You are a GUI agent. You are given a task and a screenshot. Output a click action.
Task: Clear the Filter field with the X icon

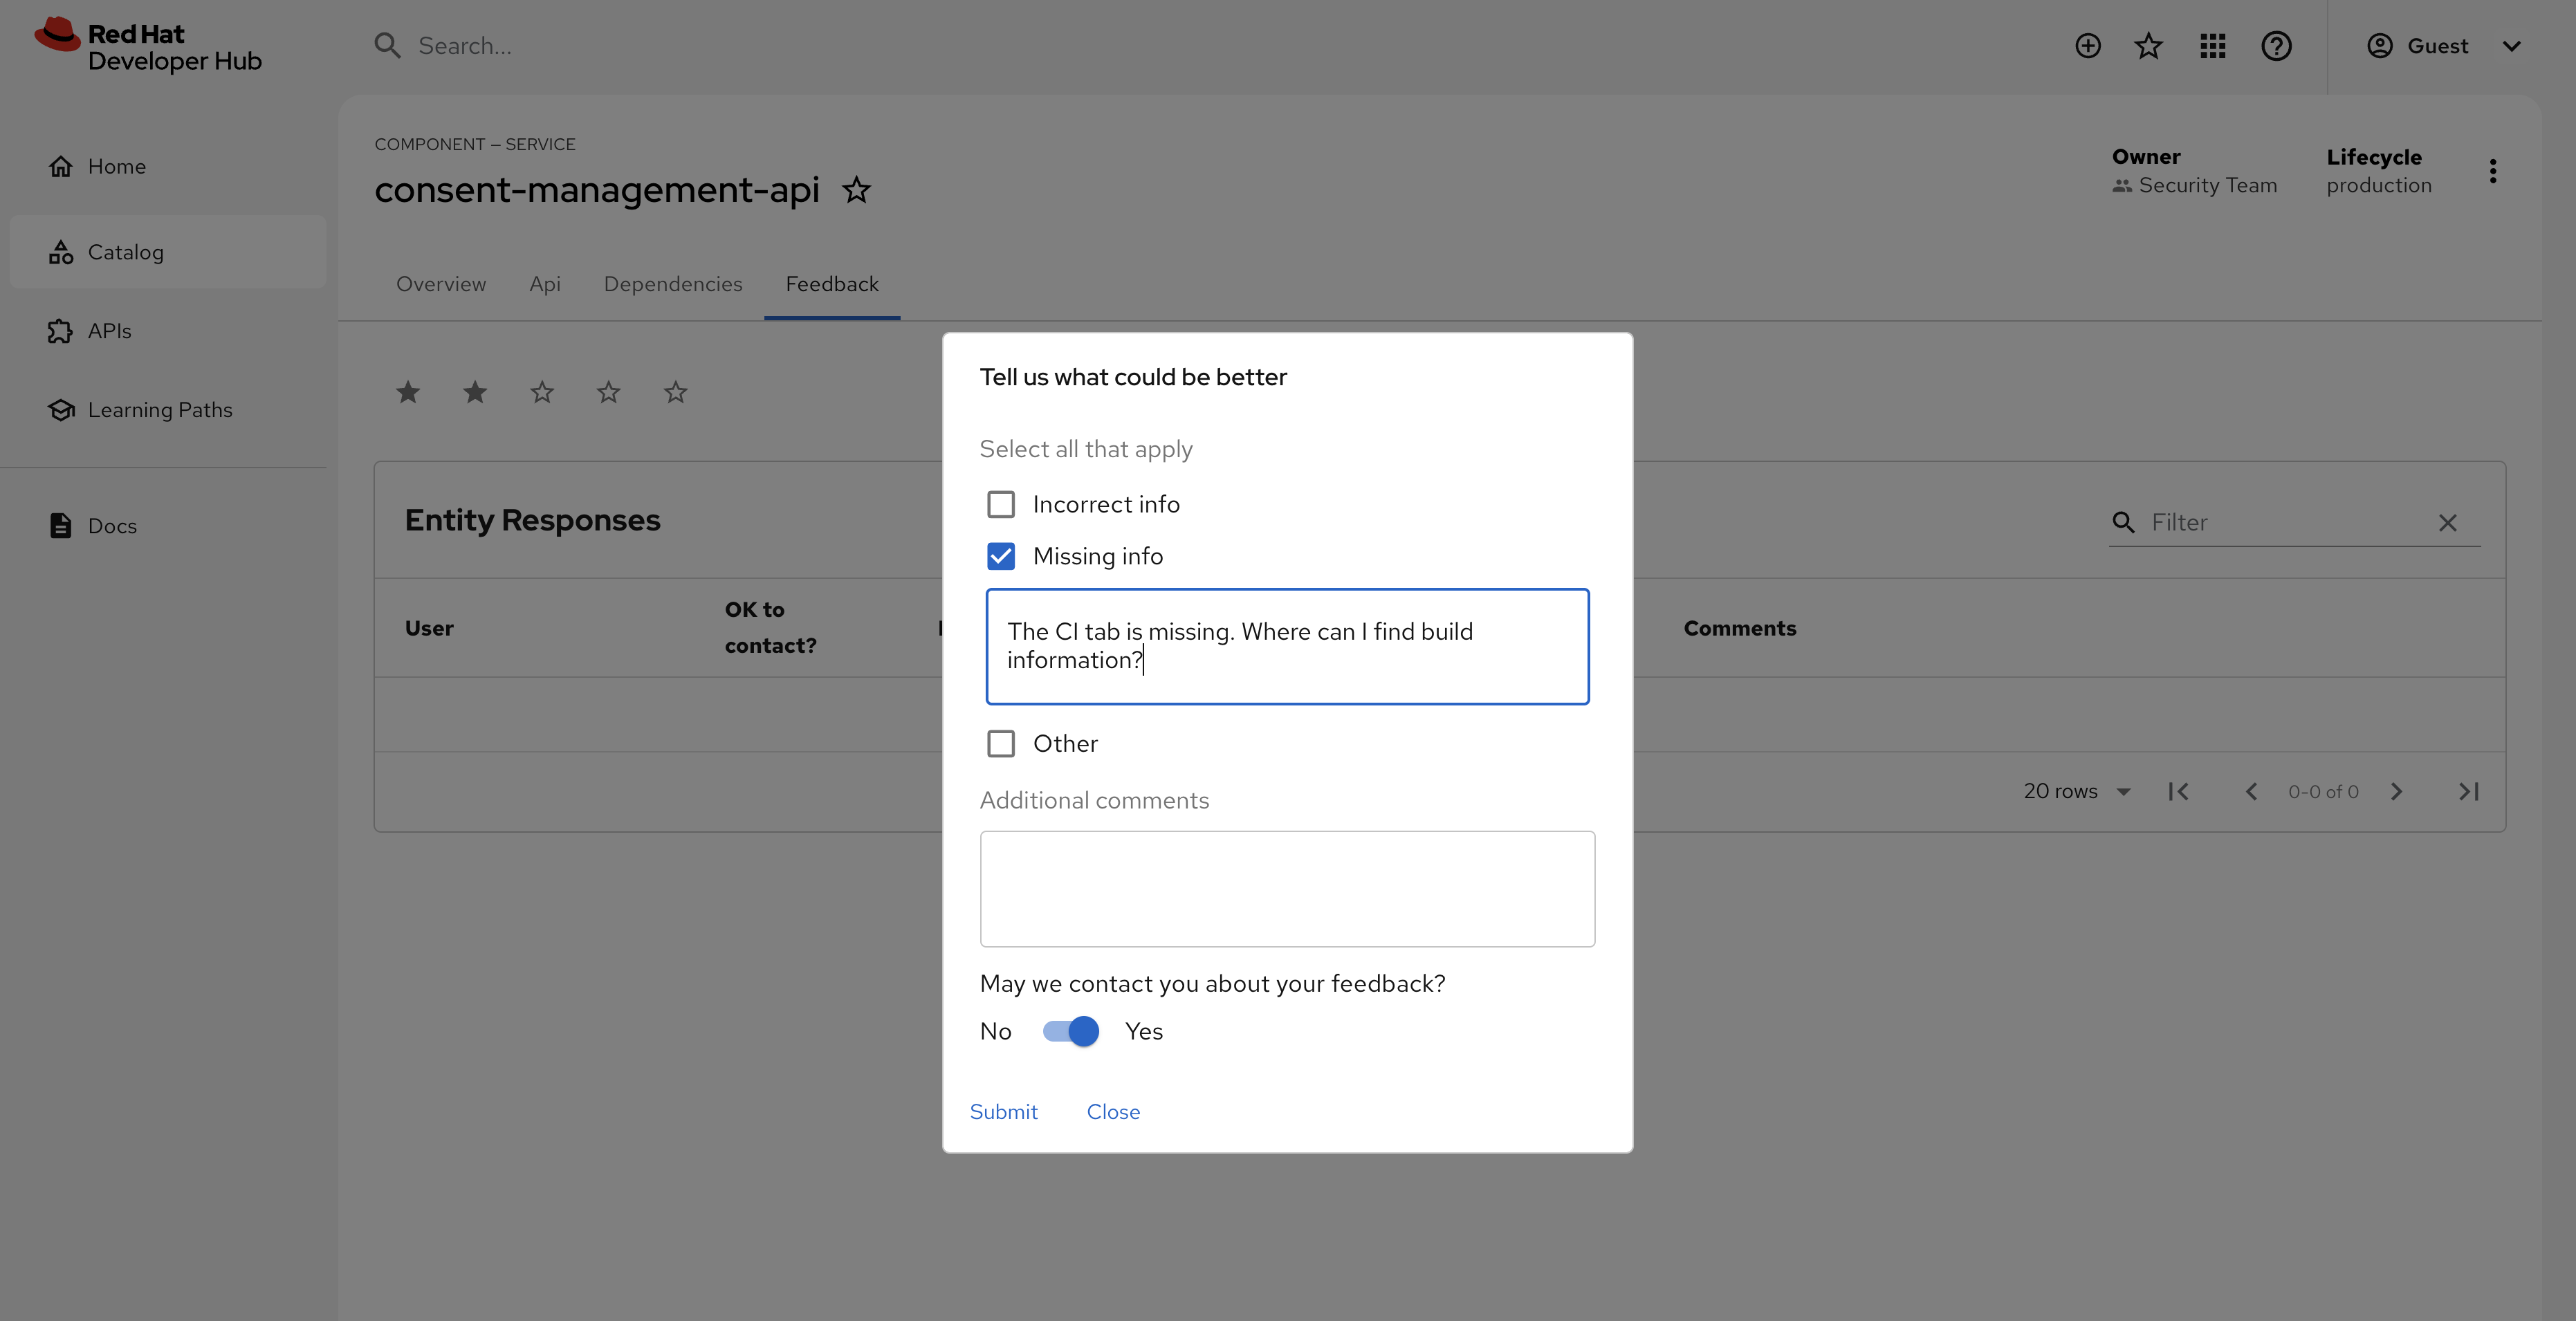tap(2448, 522)
